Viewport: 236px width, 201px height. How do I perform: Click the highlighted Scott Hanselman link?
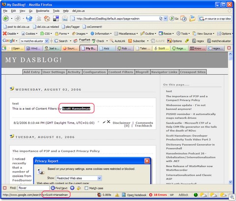point(76,108)
